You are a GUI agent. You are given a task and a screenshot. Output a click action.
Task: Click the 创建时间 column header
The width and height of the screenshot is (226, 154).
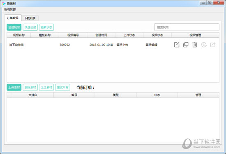click(x=101, y=35)
